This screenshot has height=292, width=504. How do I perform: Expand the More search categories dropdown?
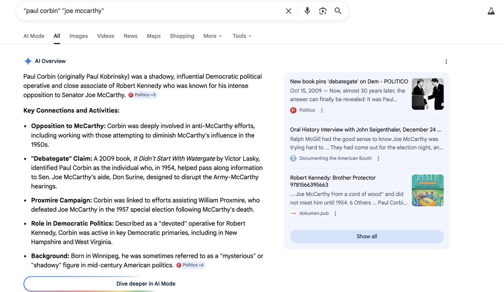tap(213, 36)
